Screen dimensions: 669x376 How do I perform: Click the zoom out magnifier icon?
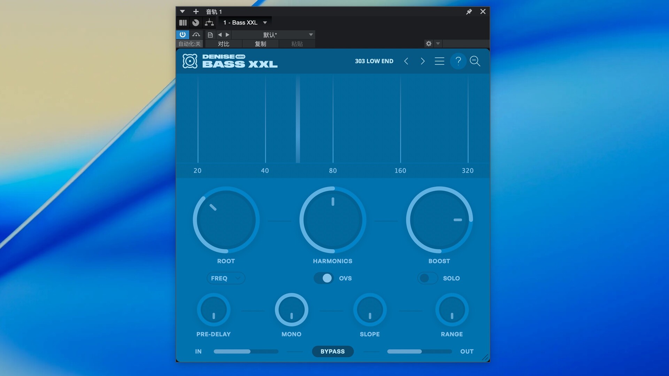tap(475, 61)
